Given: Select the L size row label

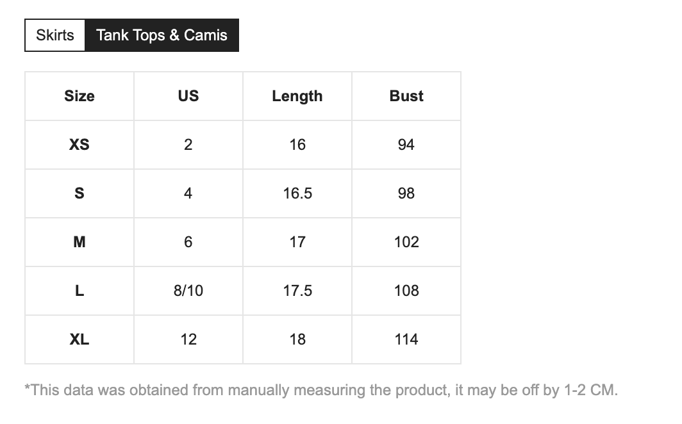Looking at the screenshot, I should click(79, 291).
